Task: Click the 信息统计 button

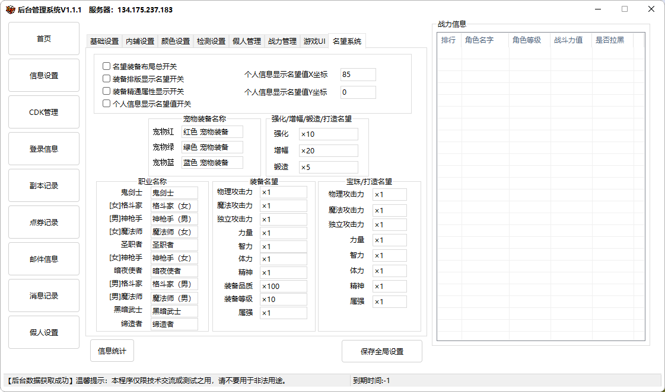Action: (112, 351)
